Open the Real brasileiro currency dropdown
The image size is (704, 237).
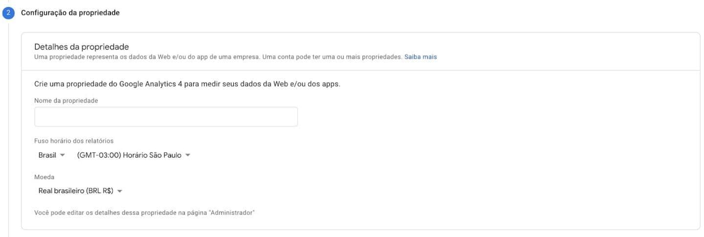click(x=76, y=191)
